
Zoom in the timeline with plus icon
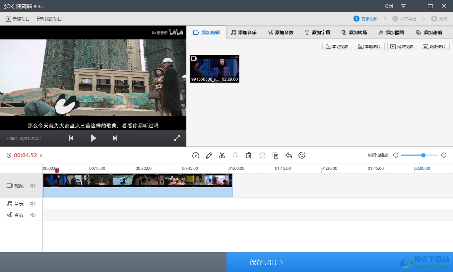[444, 155]
